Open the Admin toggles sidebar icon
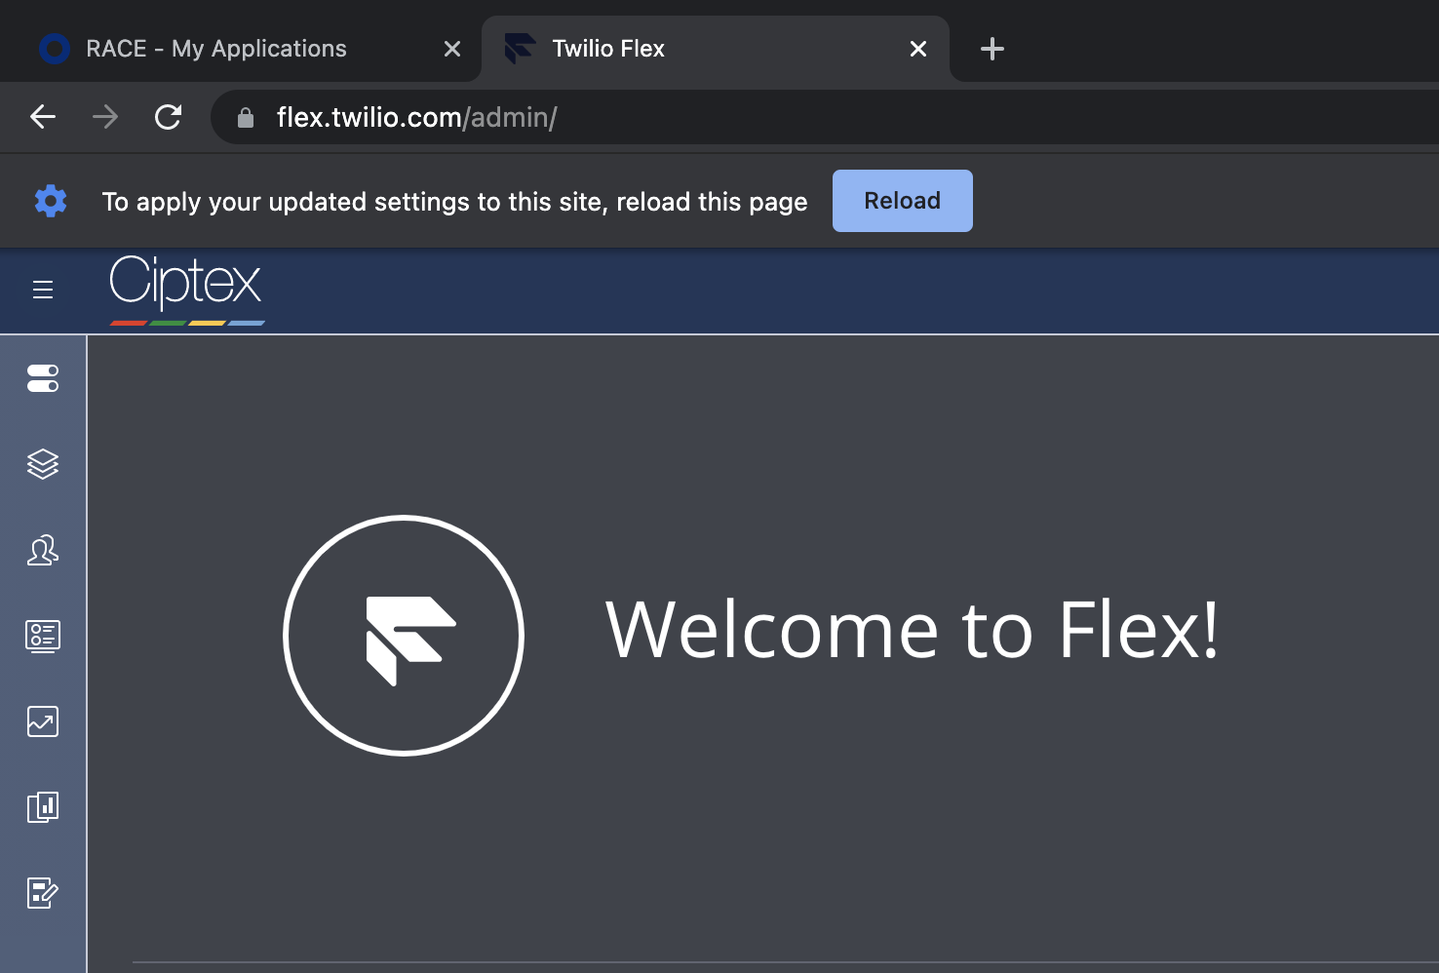1439x973 pixels. pos(43,378)
